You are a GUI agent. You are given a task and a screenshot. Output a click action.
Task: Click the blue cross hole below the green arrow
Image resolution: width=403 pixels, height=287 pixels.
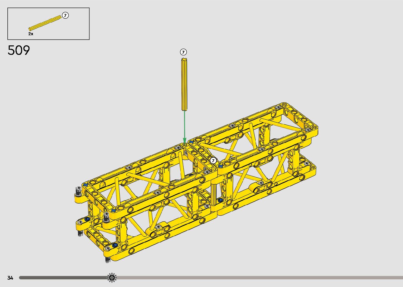191,142
